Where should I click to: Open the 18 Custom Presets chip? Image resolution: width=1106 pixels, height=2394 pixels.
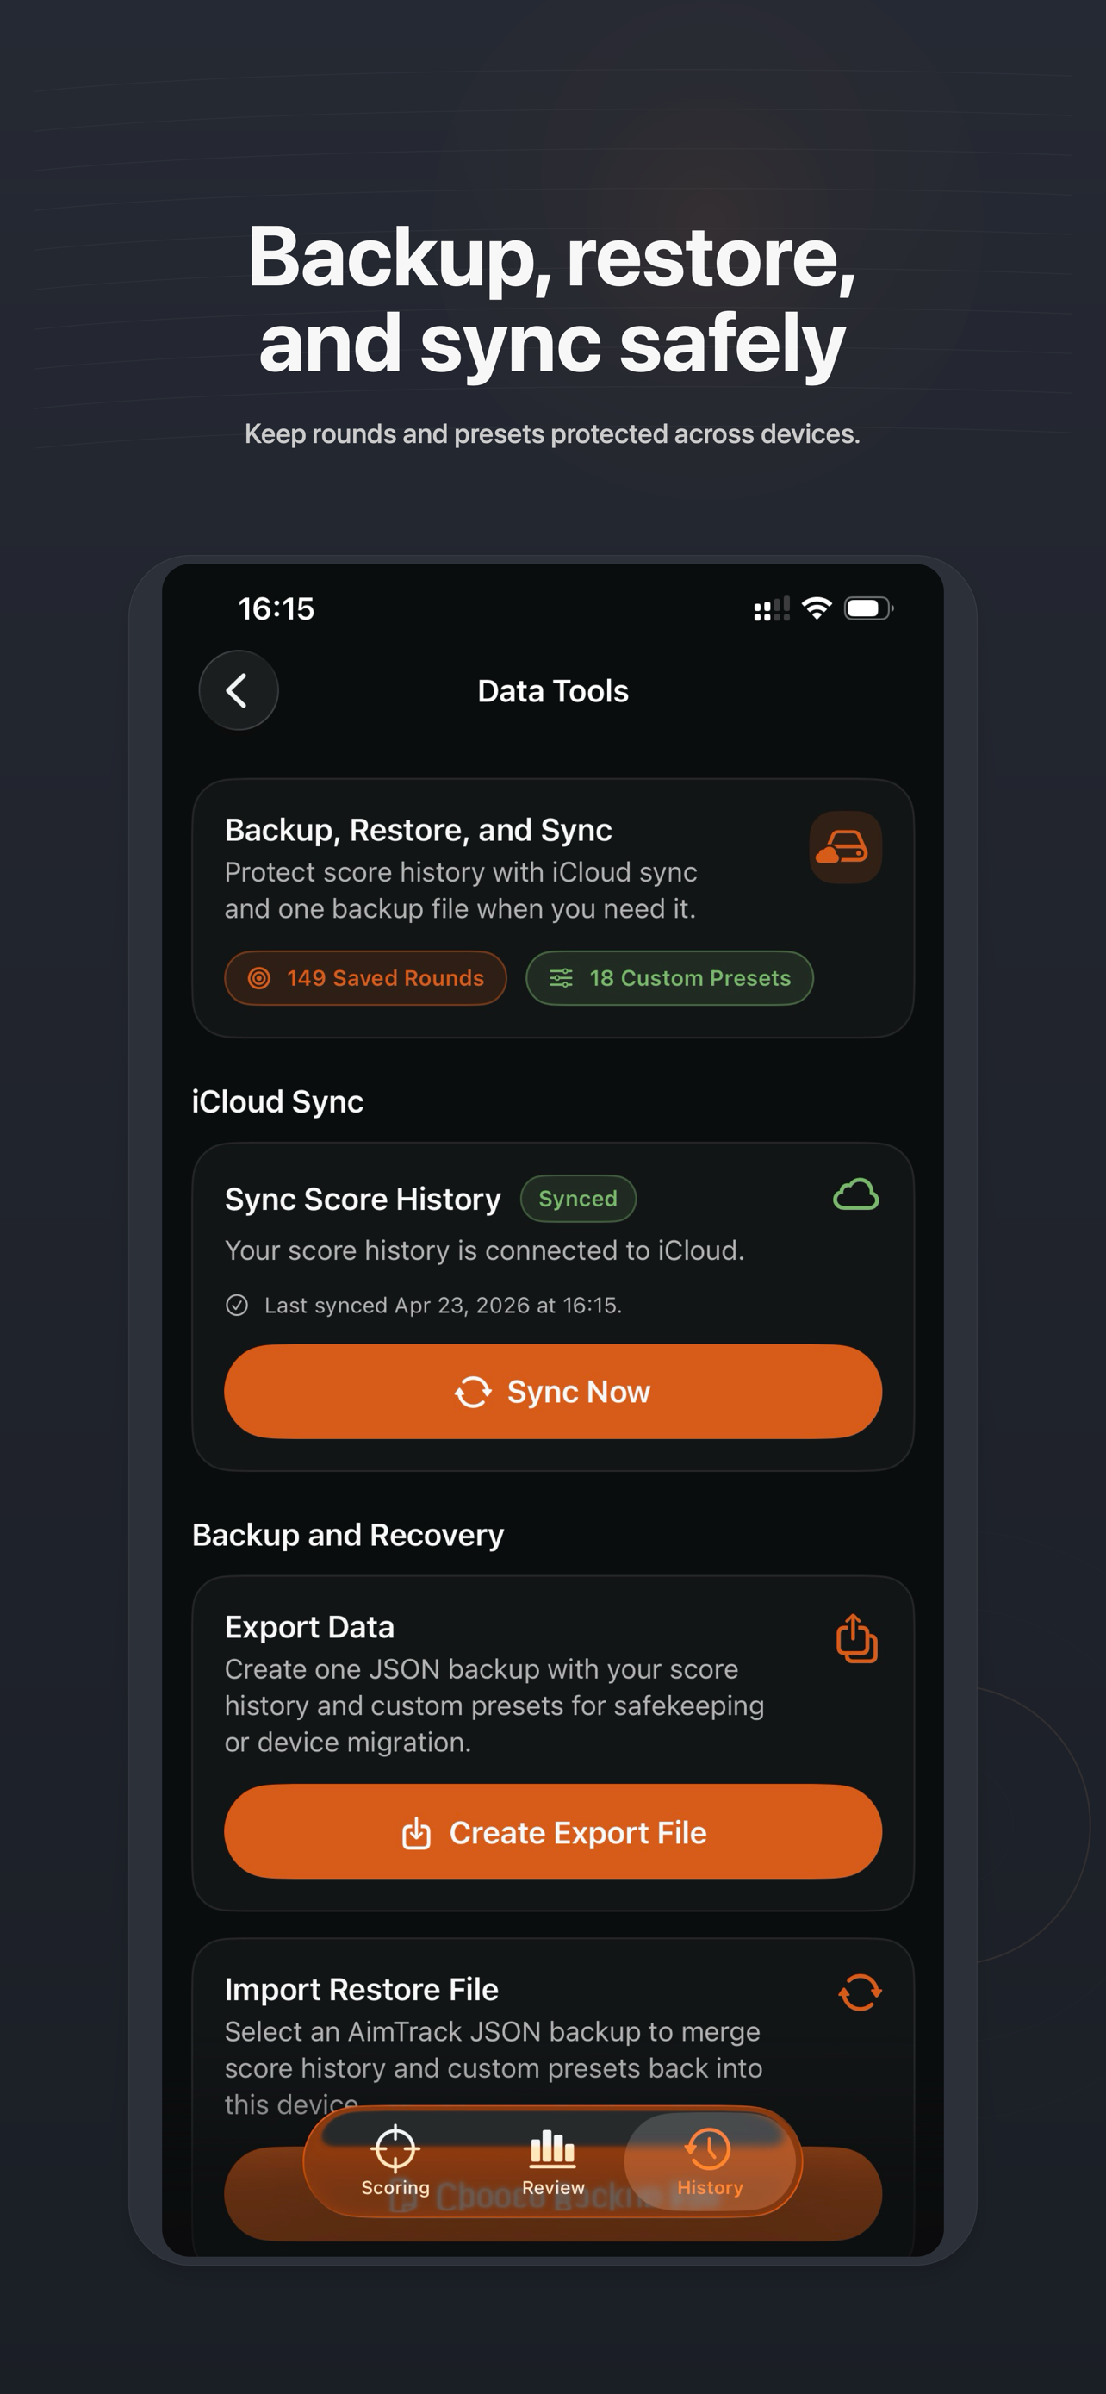669,977
